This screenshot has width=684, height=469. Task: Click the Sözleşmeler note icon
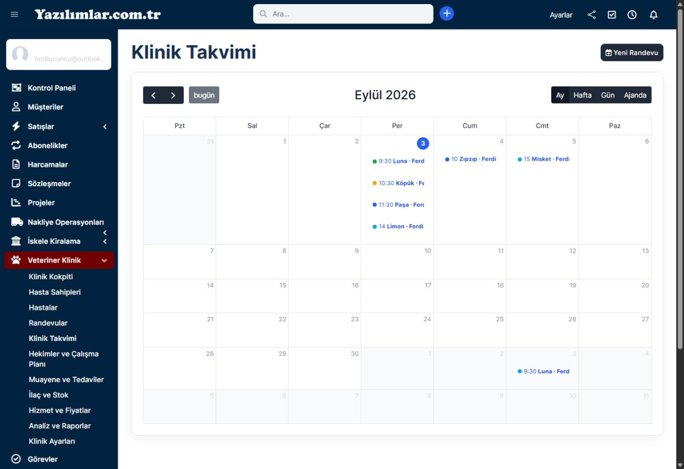pyautogui.click(x=16, y=184)
